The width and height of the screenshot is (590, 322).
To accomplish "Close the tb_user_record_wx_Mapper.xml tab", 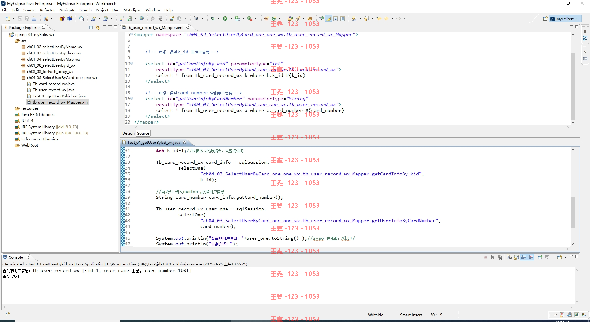I will [187, 27].
